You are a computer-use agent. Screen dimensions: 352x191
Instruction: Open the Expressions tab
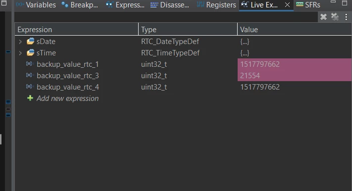(x=125, y=5)
